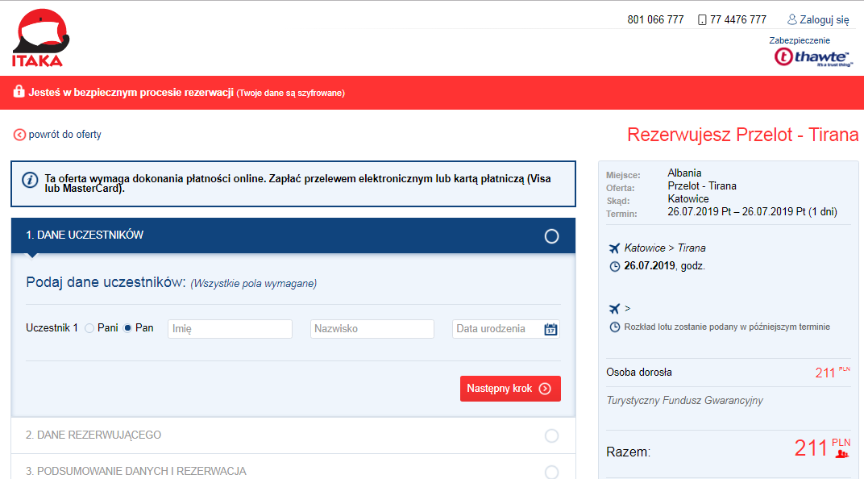Click the phone number 77 4476 777

pos(737,20)
